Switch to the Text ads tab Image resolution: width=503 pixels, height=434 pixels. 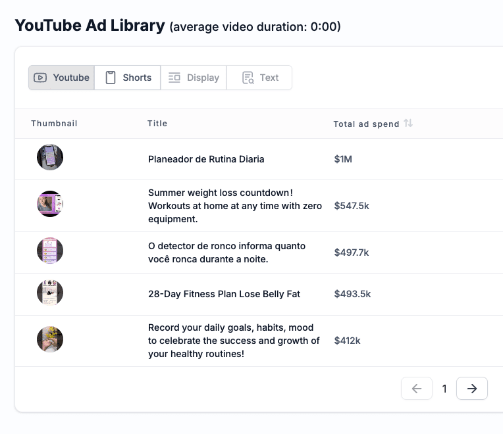pos(259,78)
